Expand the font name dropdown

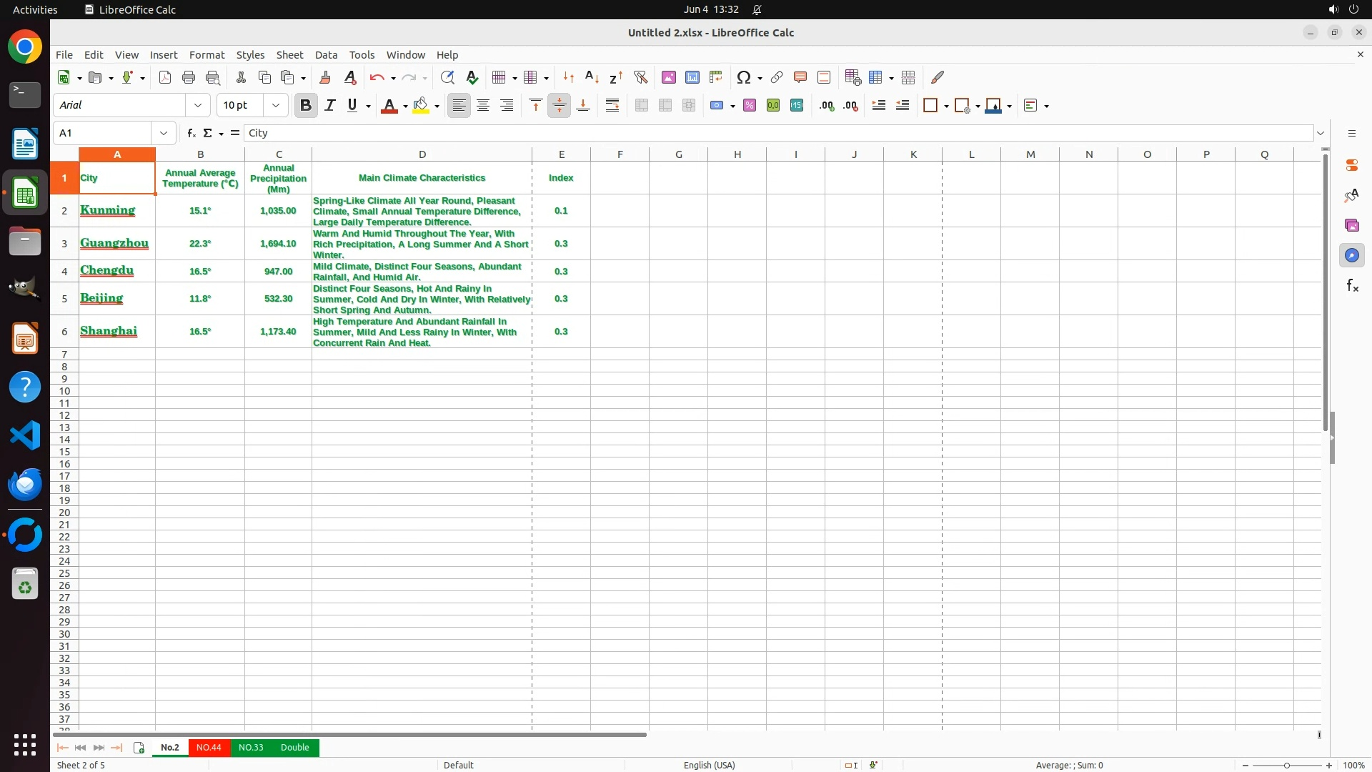(x=198, y=105)
